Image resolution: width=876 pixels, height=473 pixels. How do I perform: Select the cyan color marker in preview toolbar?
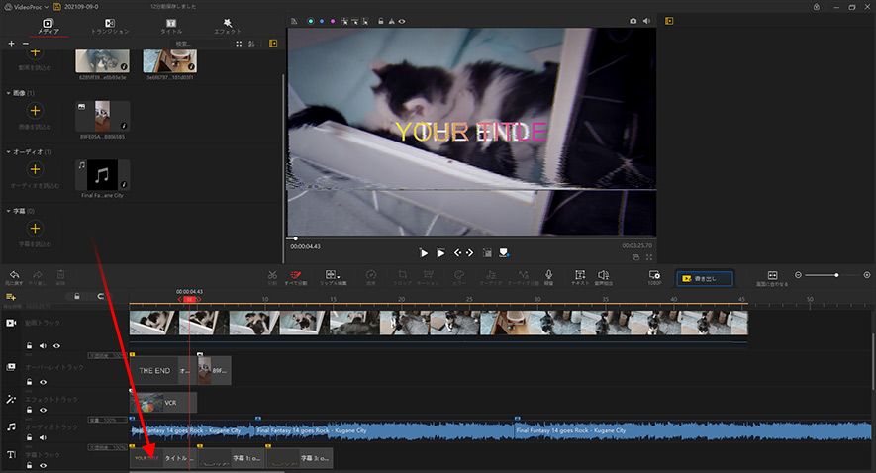[311, 21]
